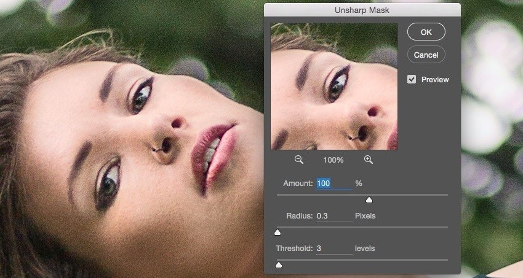This screenshot has height=278, width=523.
Task: Click the Amount value input field
Action: pos(333,183)
